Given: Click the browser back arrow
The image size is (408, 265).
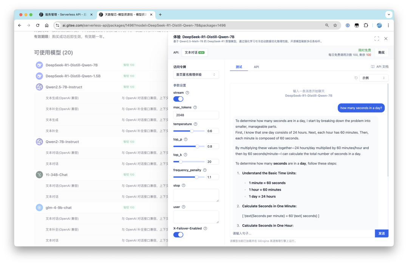Looking at the screenshot, I should (x=20, y=25).
